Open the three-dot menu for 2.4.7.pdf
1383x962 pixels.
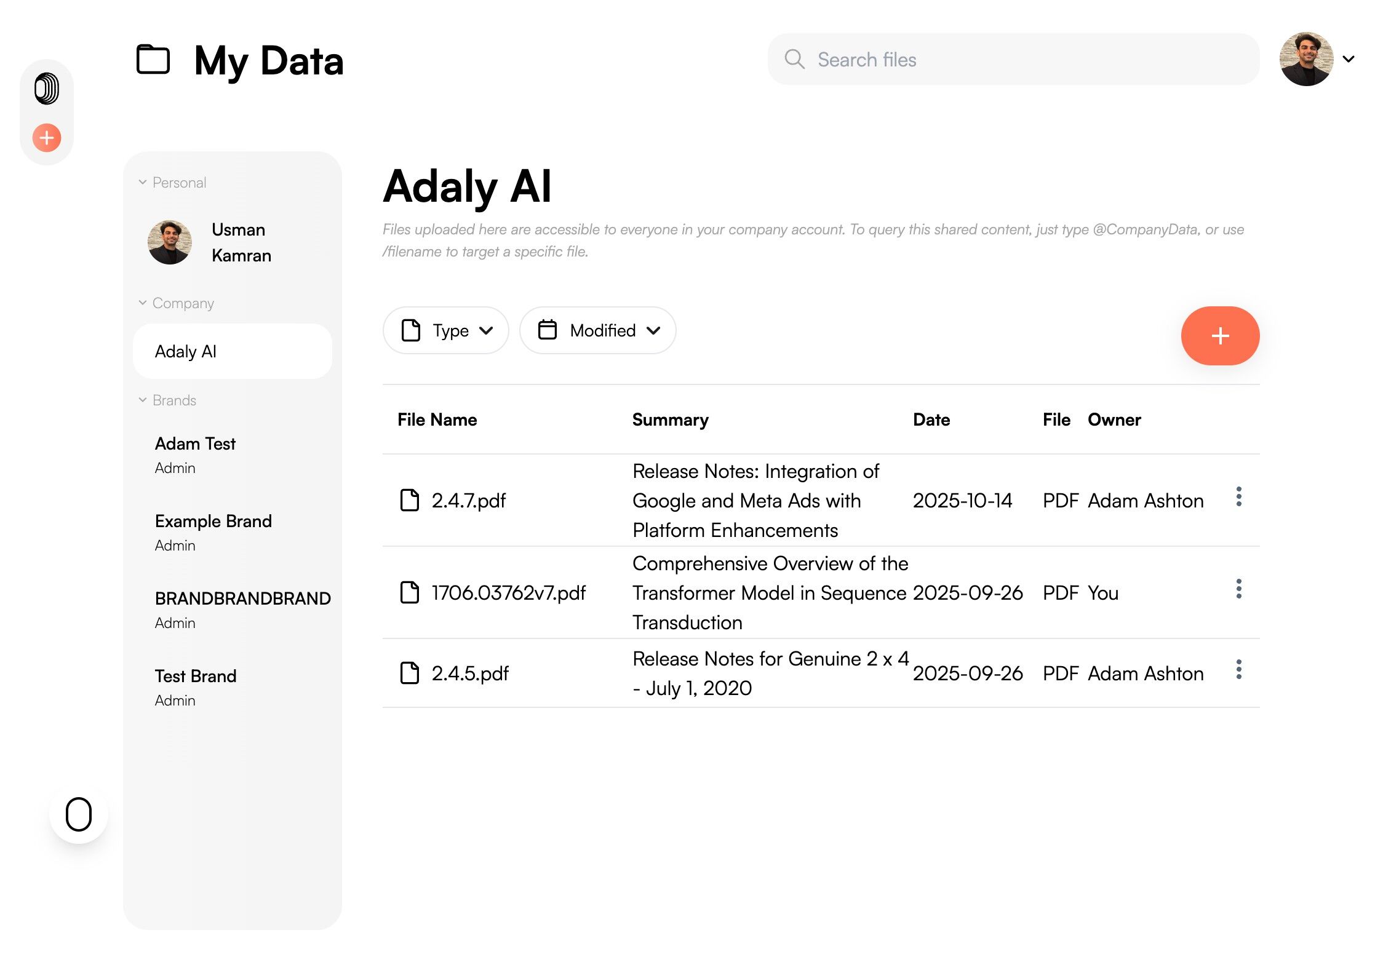1238,497
